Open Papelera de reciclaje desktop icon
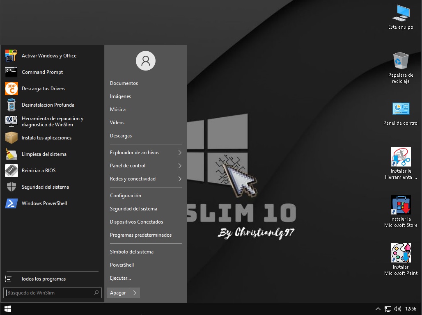 [401, 61]
